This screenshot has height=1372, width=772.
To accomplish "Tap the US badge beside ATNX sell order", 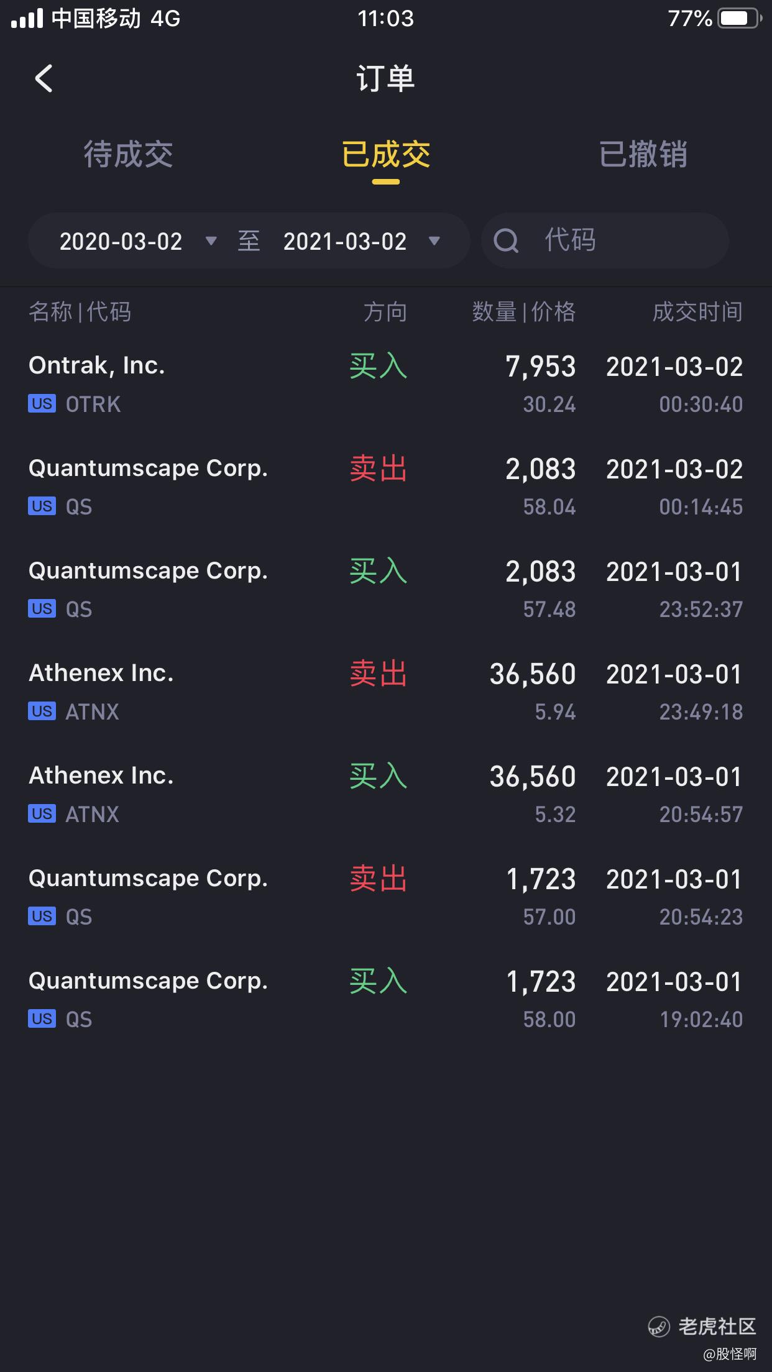I will [x=42, y=711].
